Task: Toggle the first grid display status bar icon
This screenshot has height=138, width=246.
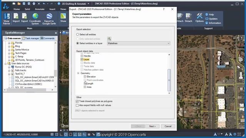Action: [x=52, y=135]
